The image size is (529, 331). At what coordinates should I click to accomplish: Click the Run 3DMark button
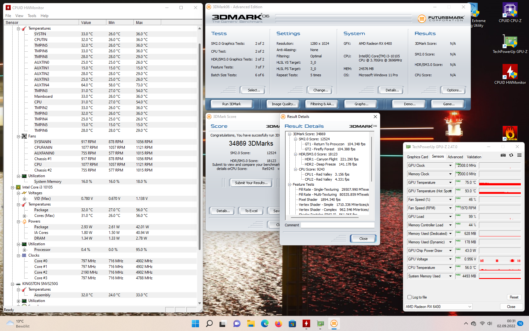pos(231,104)
